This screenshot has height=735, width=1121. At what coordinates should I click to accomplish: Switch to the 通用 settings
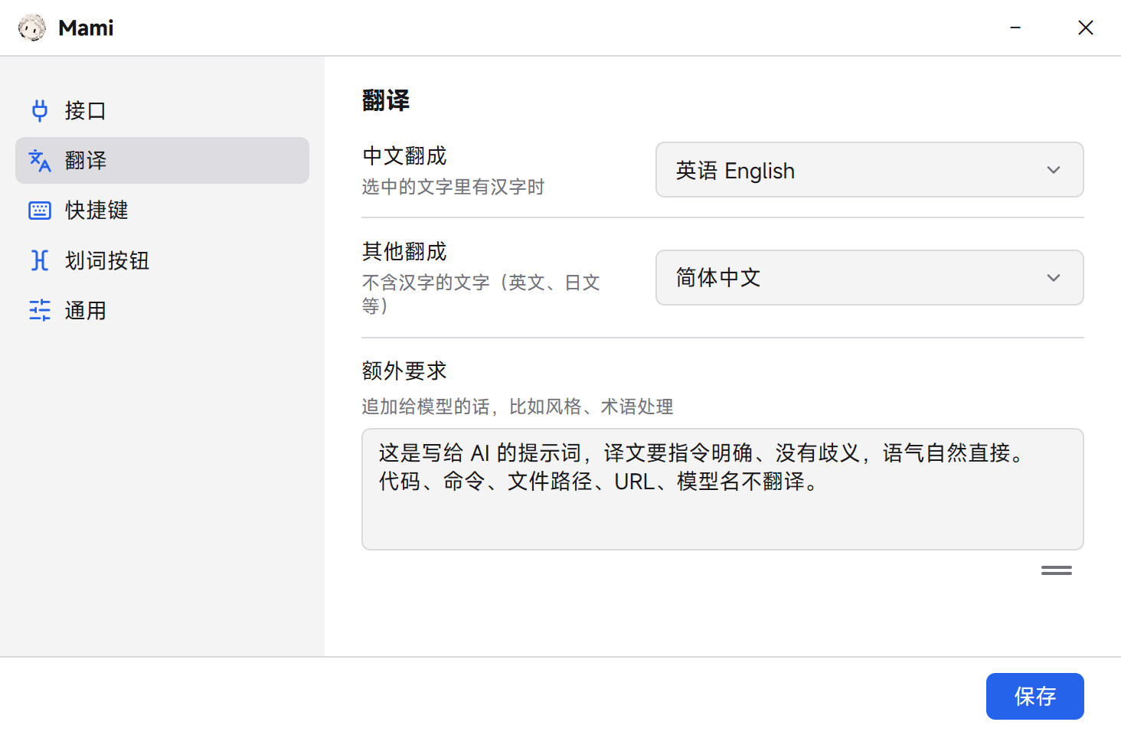pyautogui.click(x=162, y=310)
